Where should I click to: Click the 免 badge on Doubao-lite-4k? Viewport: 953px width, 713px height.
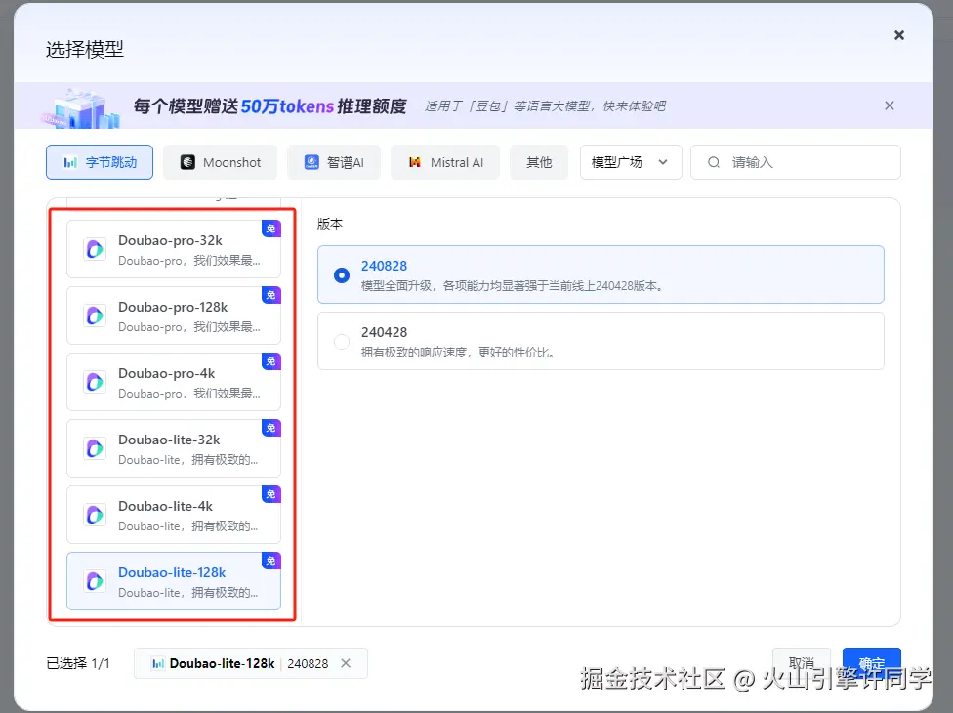point(271,494)
